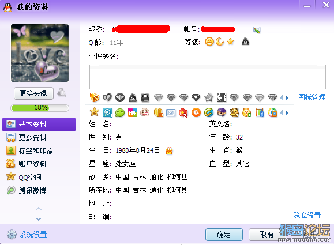Viewport: 334px width, 245px height.
Task: Click the zodiac value 处女座
Action: pyautogui.click(x=125, y=164)
